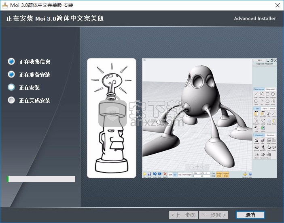Viewport: 284px width, 223px height.
Task: Switch to the Draw solid tab
Action: point(270,89)
